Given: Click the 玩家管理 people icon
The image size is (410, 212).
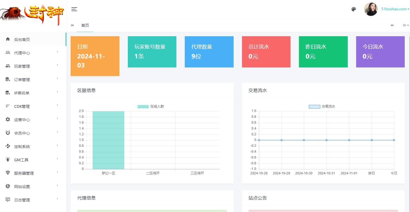Looking at the screenshot, I should pos(8,66).
